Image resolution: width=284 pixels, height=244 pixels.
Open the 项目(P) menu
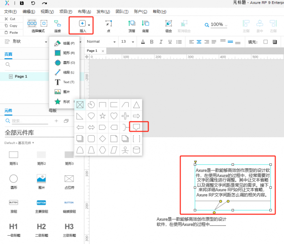pyautogui.click(x=66, y=12)
